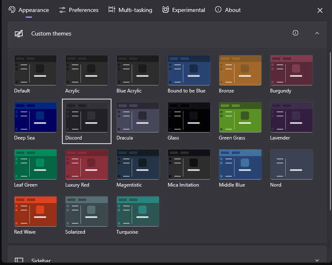332x265 pixels.
Task: Choose the Deep Sea theme
Action: pos(36,117)
